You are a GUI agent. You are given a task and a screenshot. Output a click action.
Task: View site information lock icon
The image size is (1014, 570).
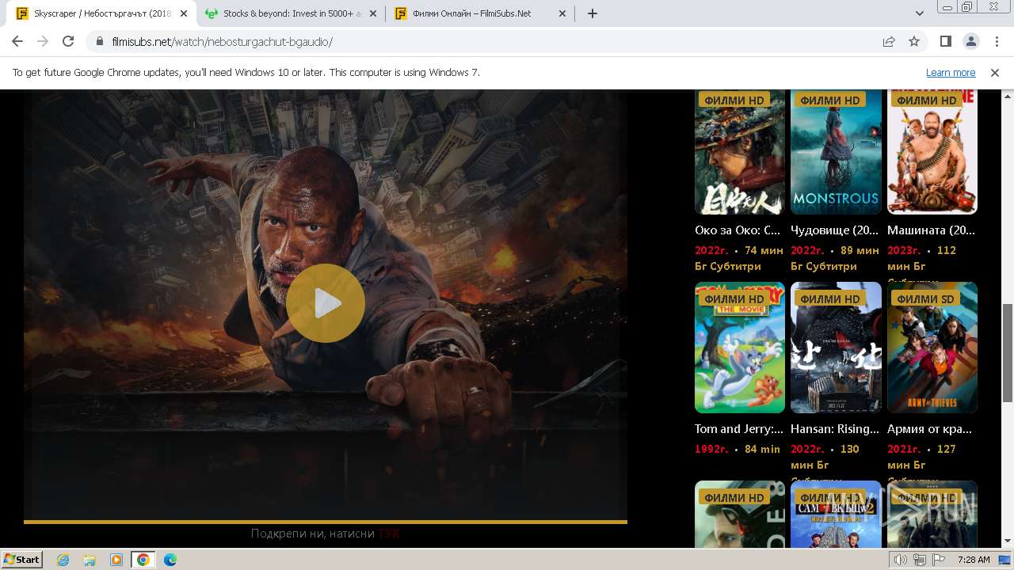tap(100, 41)
